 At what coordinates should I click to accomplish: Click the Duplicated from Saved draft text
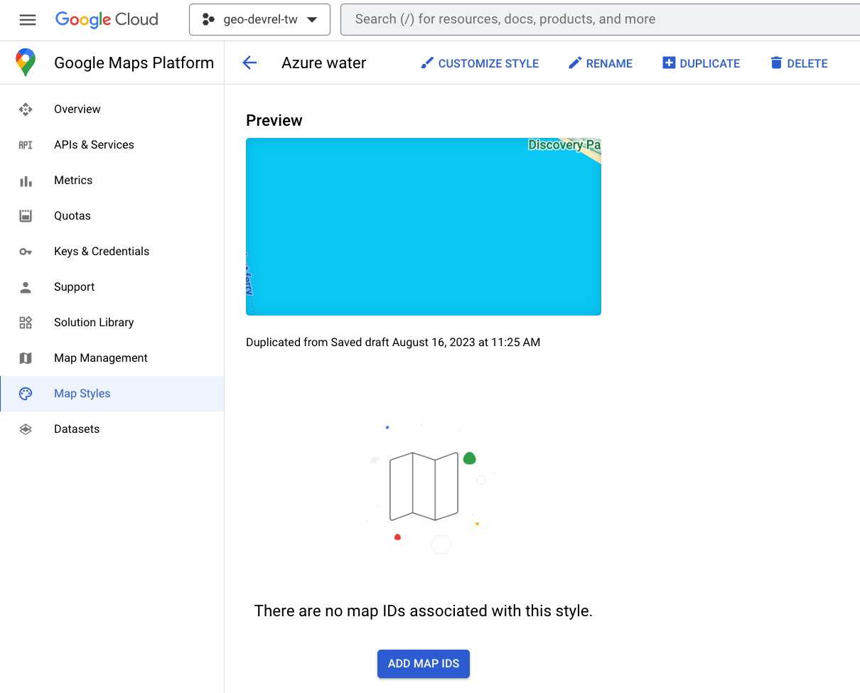point(393,342)
